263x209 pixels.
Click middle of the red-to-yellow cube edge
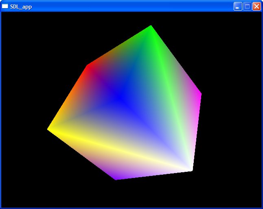click(x=68, y=97)
